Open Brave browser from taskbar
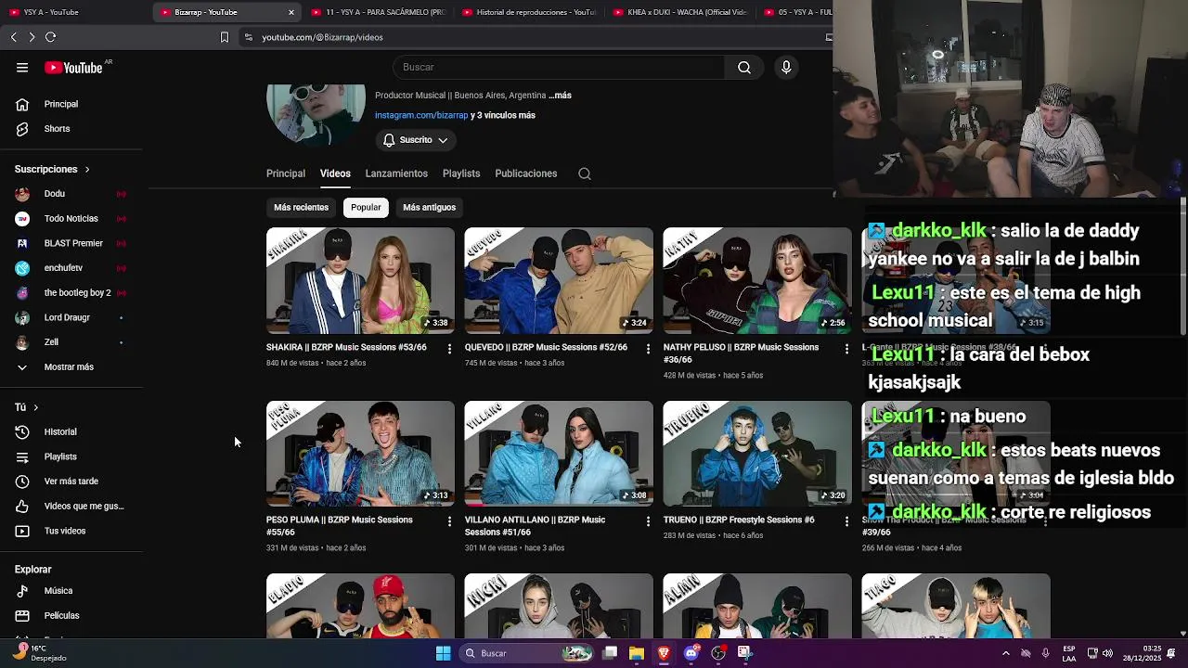 coord(664,653)
